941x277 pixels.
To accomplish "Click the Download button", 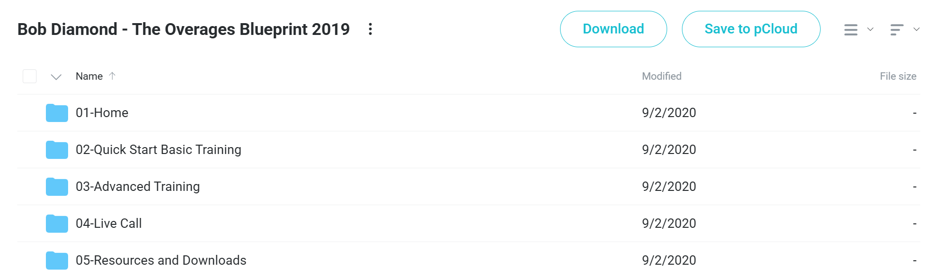I will [613, 29].
